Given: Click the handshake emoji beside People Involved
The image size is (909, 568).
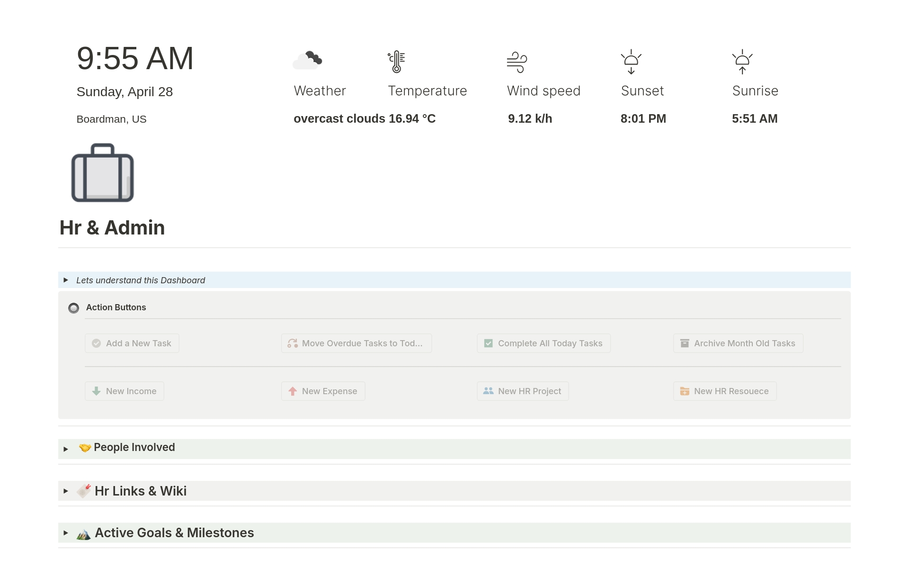Looking at the screenshot, I should click(85, 448).
